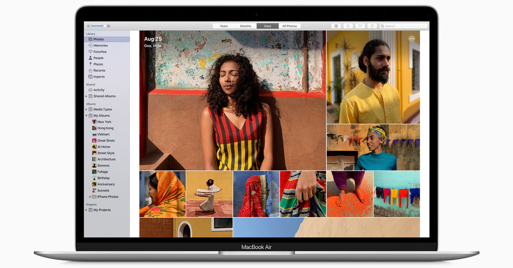
Task: Click the heart Favorite toolbar icon
Action: (x=360, y=26)
